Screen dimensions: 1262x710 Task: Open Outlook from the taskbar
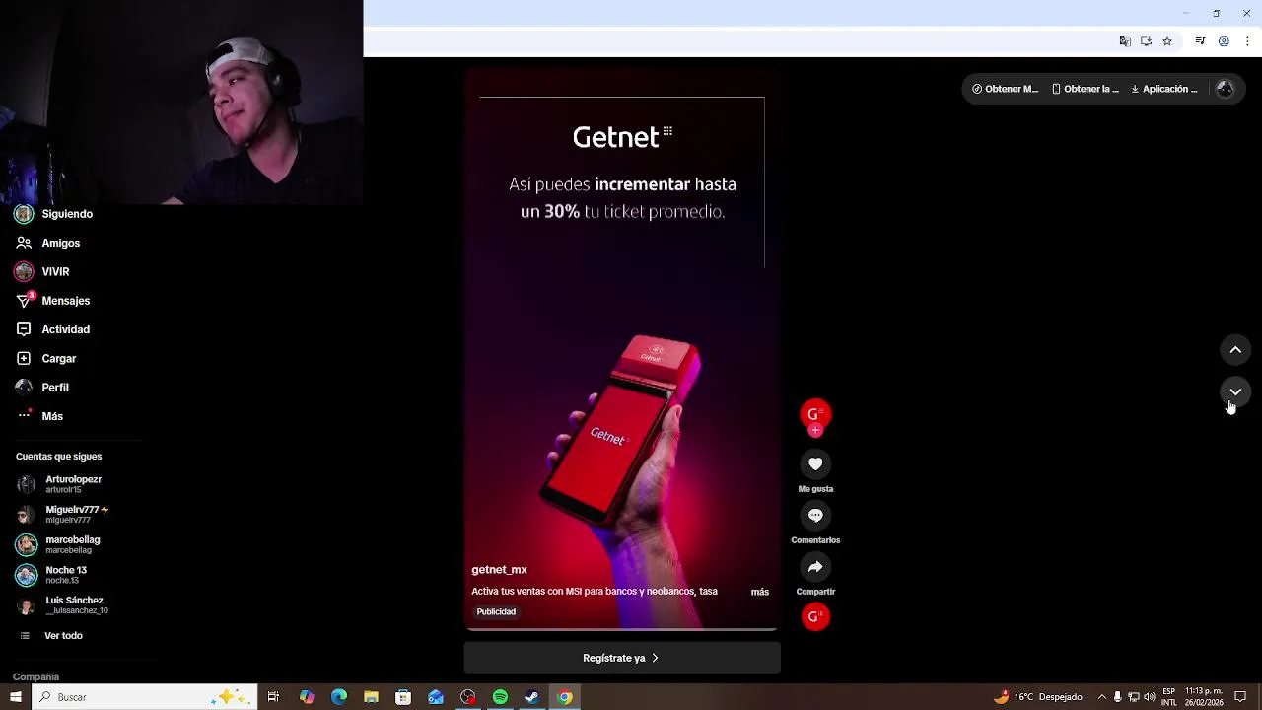(436, 697)
